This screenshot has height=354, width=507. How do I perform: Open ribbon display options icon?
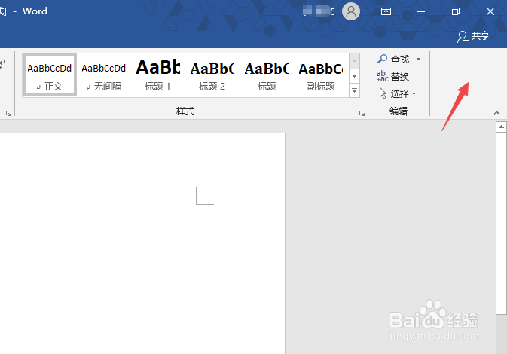386,11
